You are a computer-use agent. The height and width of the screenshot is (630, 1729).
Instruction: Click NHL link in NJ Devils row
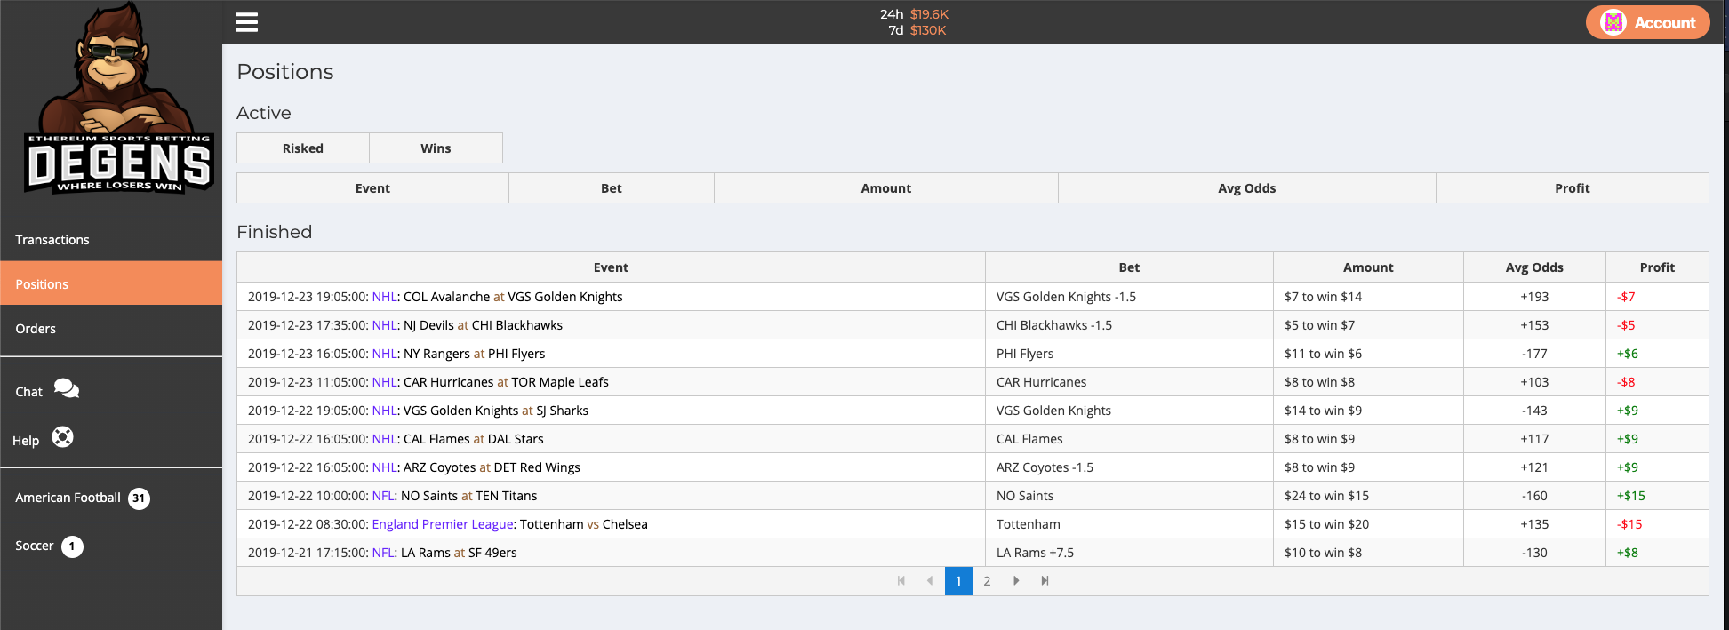[x=384, y=325]
